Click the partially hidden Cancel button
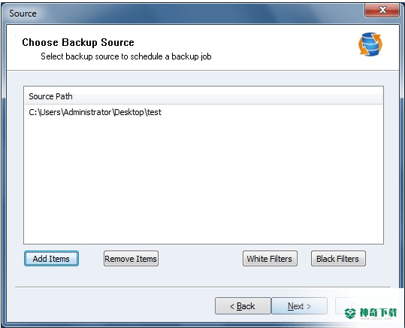 [x=363, y=305]
